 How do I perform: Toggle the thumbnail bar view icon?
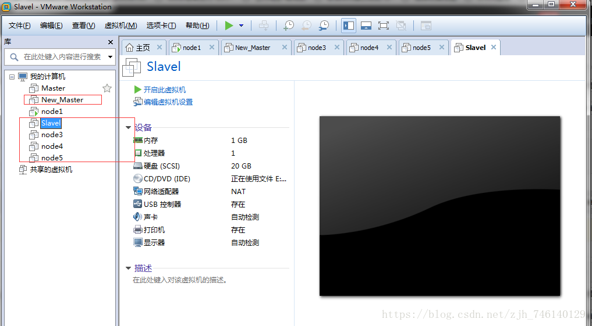tap(366, 26)
